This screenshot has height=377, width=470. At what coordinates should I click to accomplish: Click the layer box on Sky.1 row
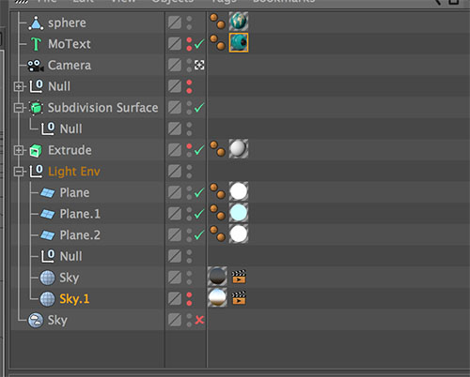click(x=175, y=299)
